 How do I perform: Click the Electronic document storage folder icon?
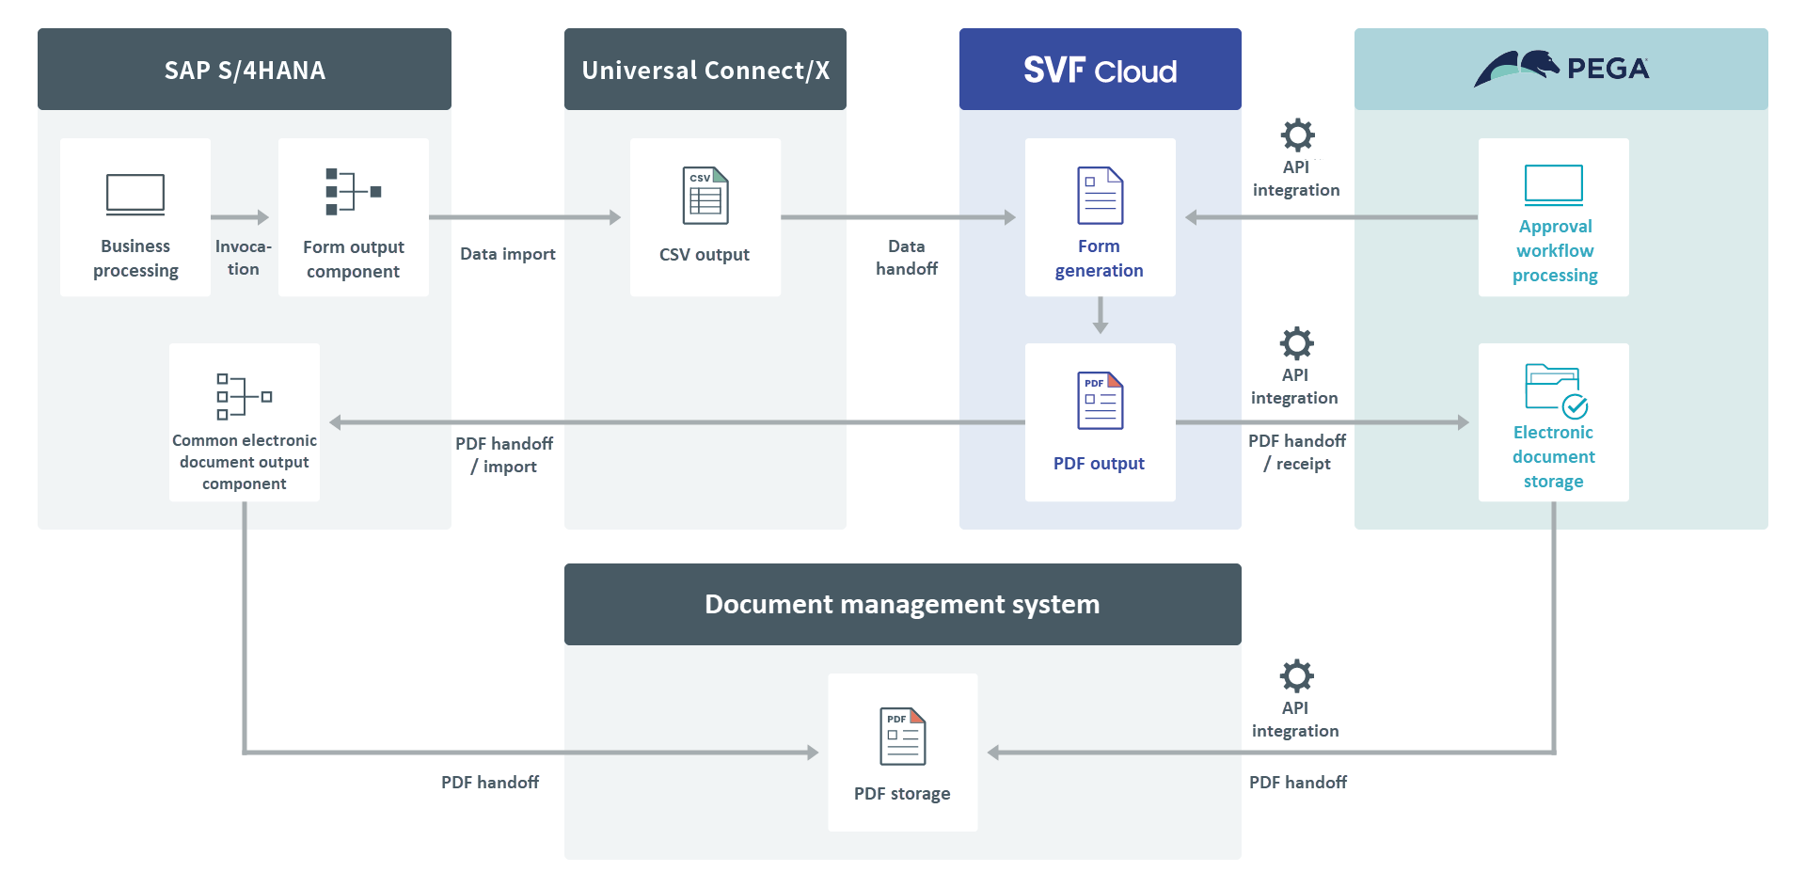(1556, 391)
